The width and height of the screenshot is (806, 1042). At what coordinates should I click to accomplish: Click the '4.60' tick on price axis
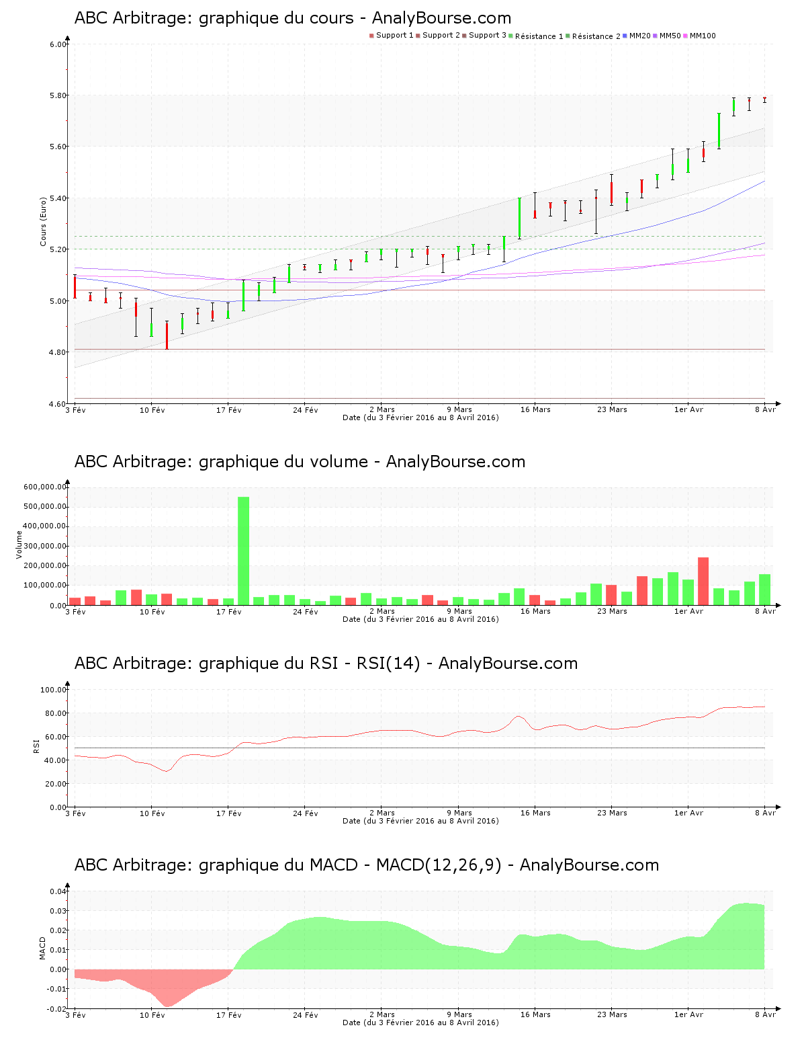pyautogui.click(x=58, y=404)
